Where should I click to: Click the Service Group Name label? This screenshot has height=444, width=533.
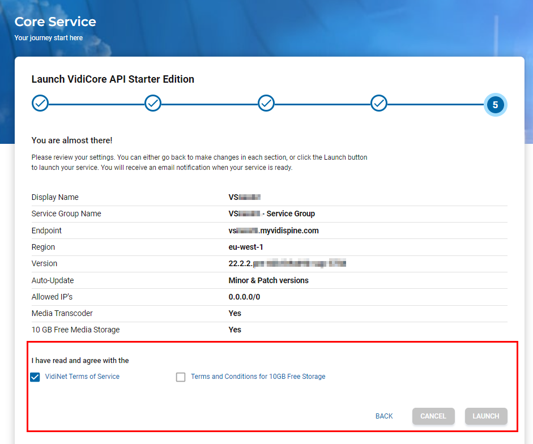[66, 214]
